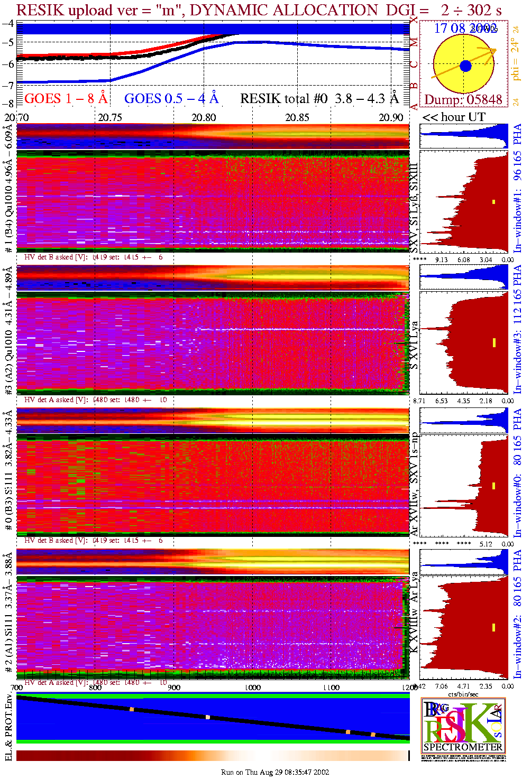Click yellow marker in In-window#0 spectrum
531x780 pixels.
(494, 485)
